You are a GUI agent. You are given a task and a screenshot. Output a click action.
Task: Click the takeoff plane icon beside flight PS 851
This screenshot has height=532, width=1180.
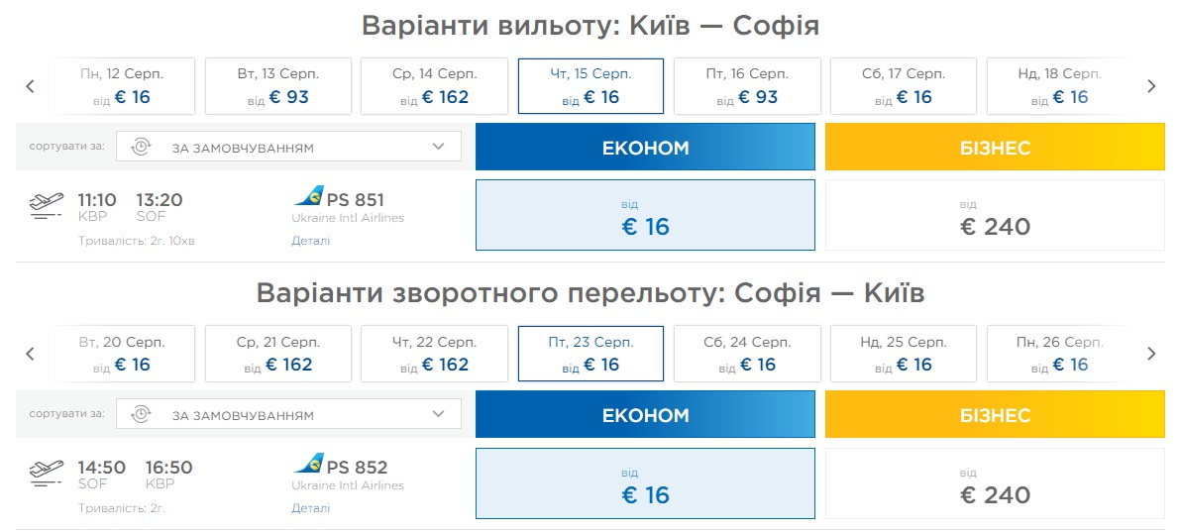[x=47, y=206]
